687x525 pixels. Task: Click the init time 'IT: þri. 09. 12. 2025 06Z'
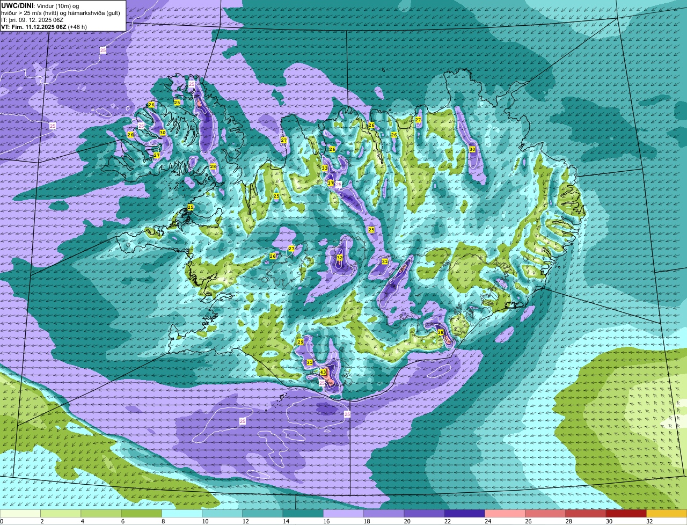pyautogui.click(x=32, y=20)
